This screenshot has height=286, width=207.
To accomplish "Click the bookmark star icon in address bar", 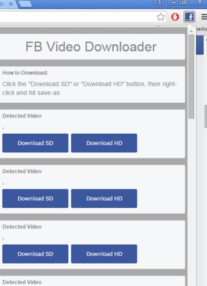I will pos(161,17).
